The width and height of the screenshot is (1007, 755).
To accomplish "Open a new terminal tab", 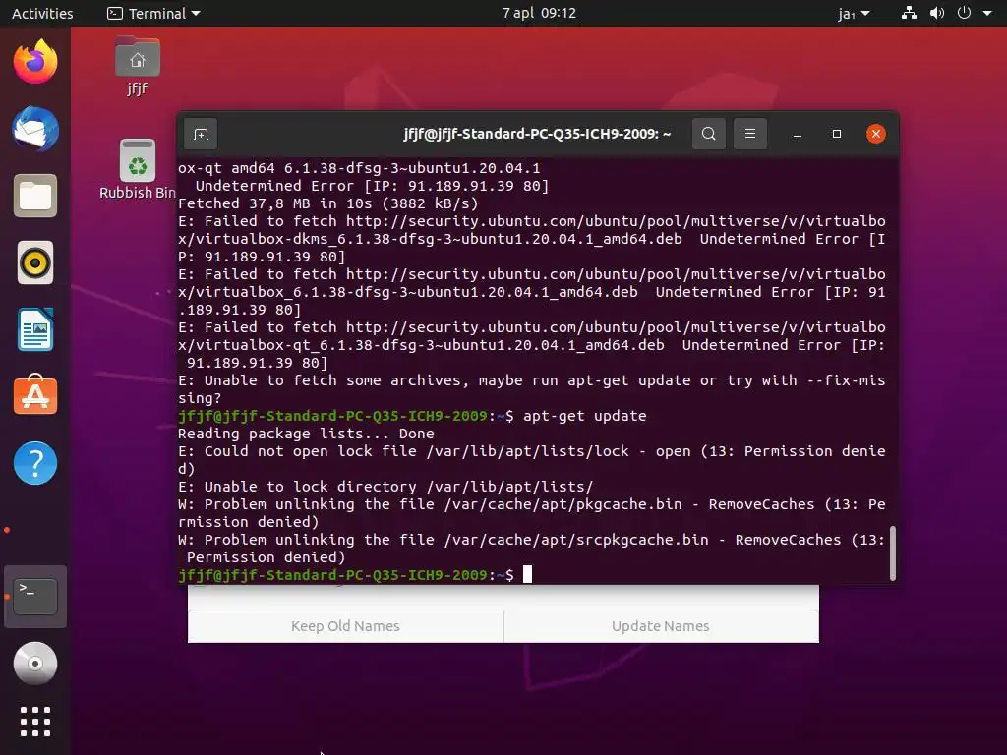I will coord(201,134).
